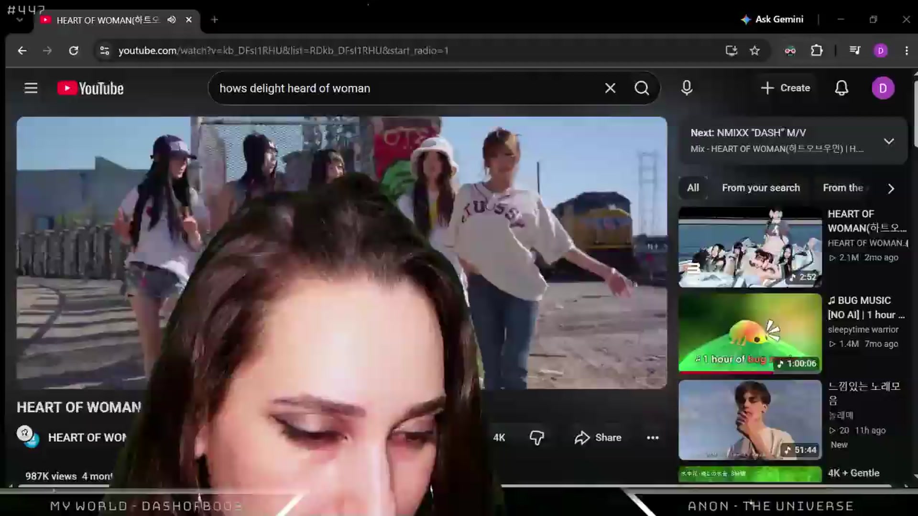The width and height of the screenshot is (918, 516).
Task: Close the HEART OF WOMAN tab
Action: pos(188,20)
